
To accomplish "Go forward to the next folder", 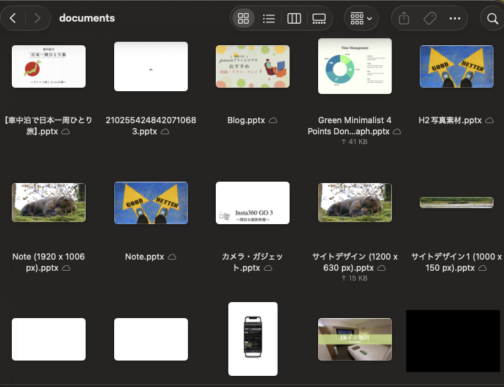I will pos(38,18).
